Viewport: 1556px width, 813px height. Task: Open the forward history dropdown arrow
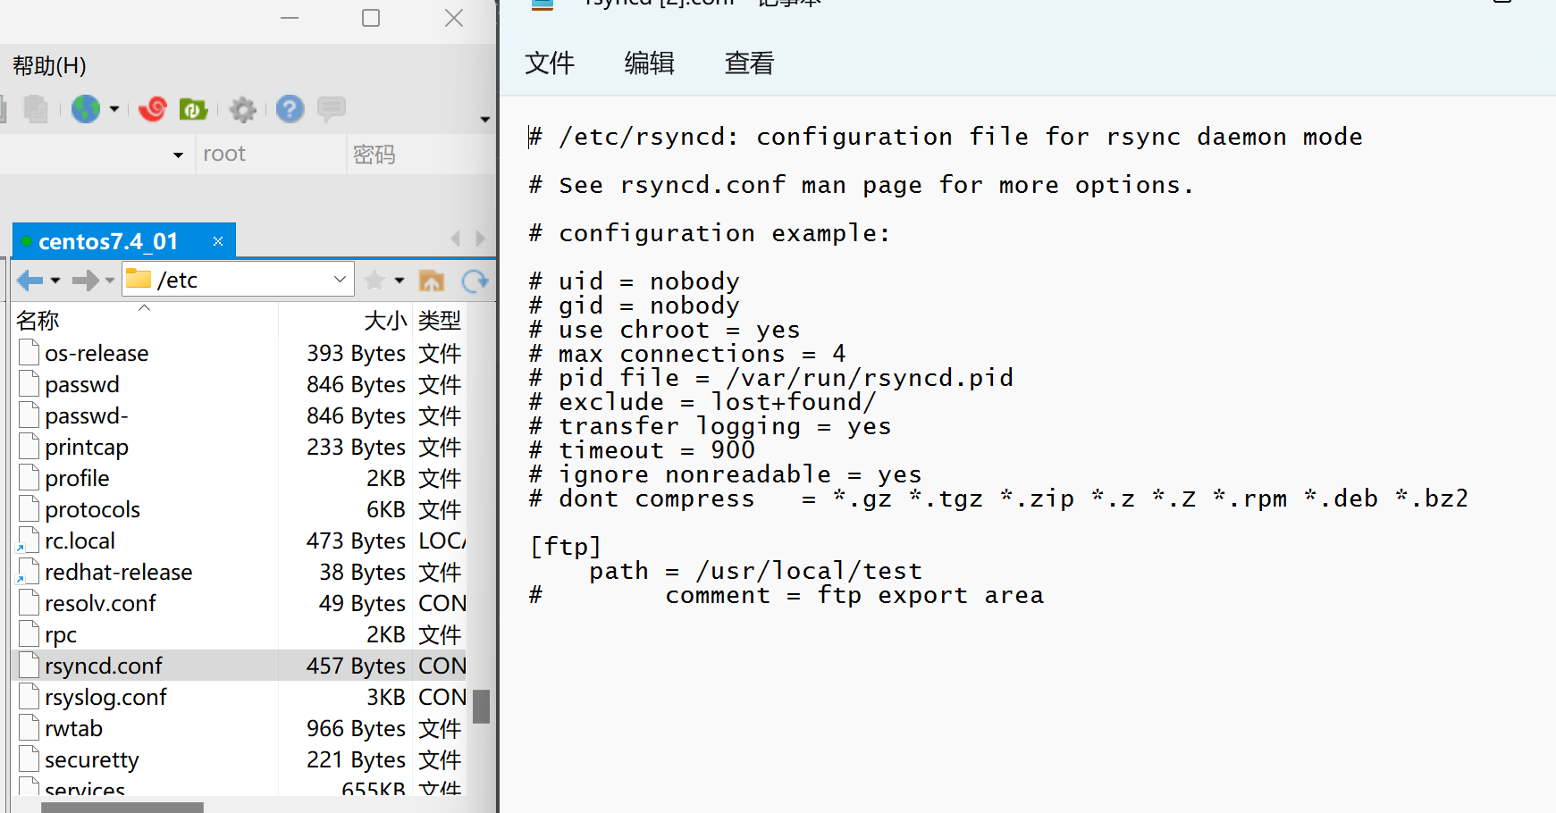pos(110,281)
